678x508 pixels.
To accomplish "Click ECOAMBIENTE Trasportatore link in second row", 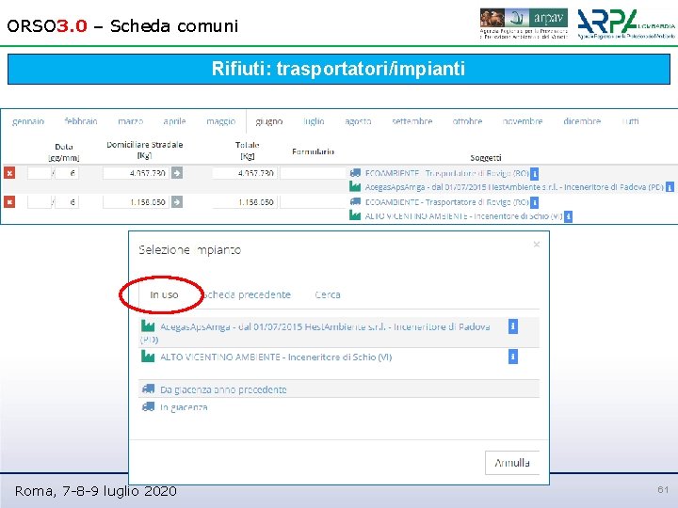I will click(447, 201).
